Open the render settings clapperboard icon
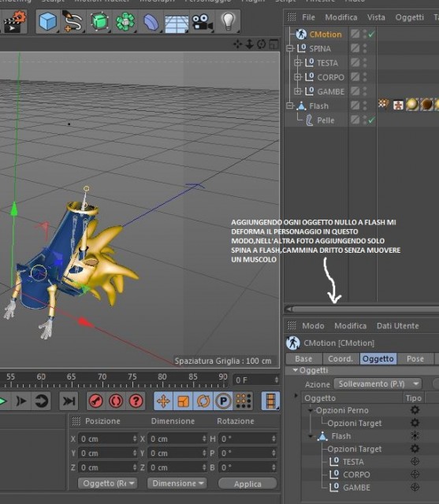The height and width of the screenshot is (504, 439). coord(14,22)
